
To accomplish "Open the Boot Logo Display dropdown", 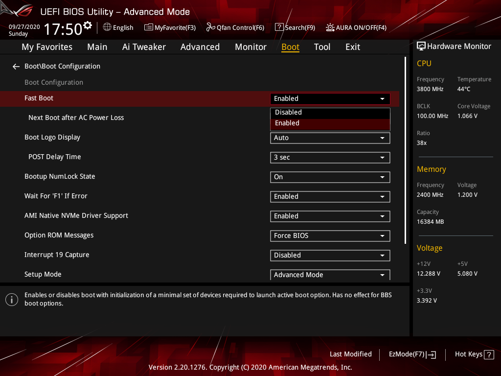I will [330, 138].
